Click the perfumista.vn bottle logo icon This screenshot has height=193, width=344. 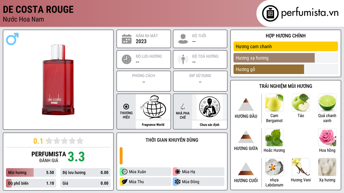[x=270, y=13]
